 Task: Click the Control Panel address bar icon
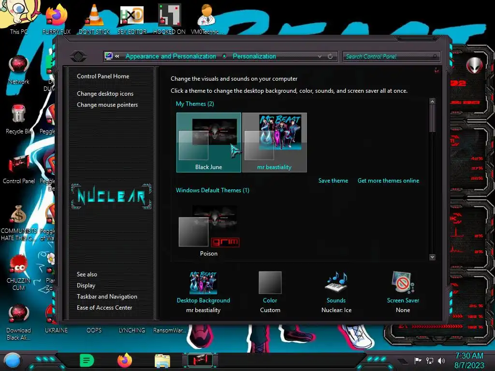pos(109,56)
